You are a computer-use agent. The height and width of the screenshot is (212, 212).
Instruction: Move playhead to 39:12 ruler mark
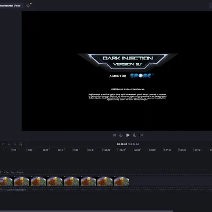[x=60, y=150]
